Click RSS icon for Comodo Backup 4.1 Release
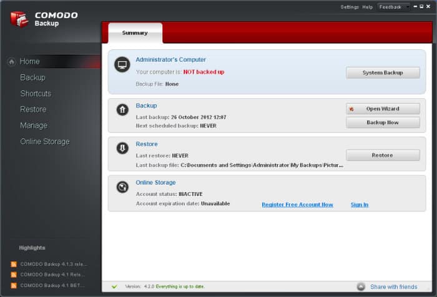Viewport: 437px width, 297px height. pos(13,275)
